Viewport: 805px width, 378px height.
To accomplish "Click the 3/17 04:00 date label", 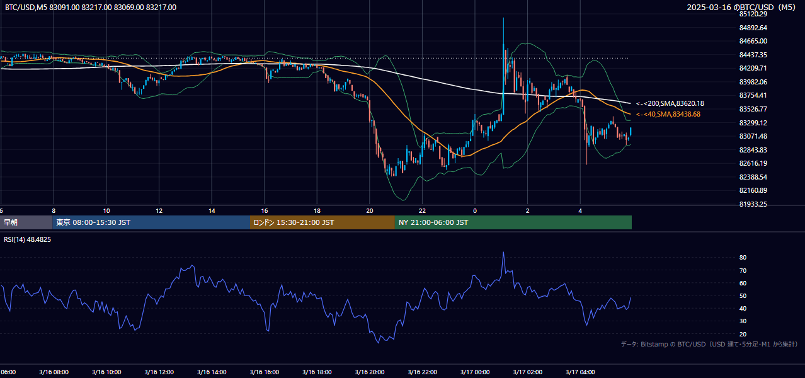I will point(580,372).
